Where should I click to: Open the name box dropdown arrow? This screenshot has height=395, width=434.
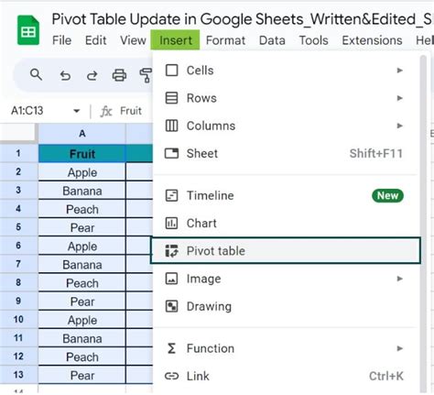(x=77, y=111)
